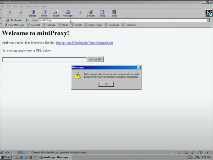
Task: Open the Go menu
Action: [x=22, y=6]
